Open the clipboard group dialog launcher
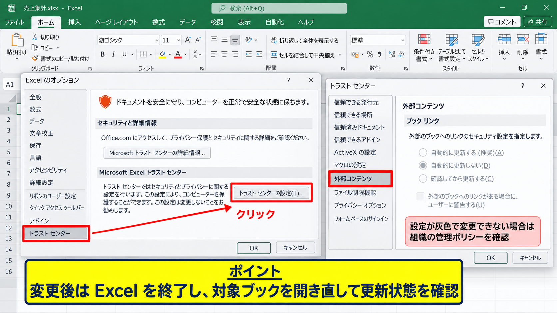 click(x=90, y=69)
